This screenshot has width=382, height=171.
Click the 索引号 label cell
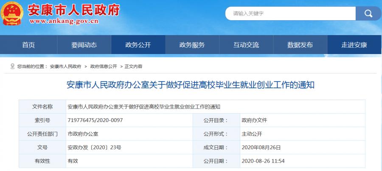42,120
